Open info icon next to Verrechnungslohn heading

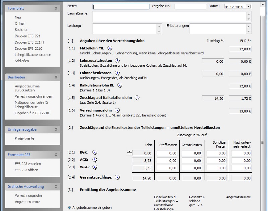click(117, 111)
